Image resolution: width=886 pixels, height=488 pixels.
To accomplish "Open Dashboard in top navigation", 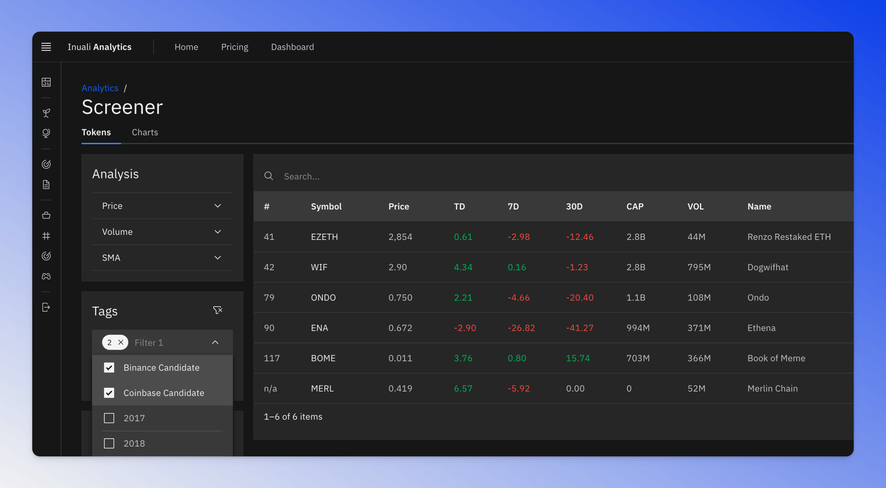I will click(x=292, y=47).
